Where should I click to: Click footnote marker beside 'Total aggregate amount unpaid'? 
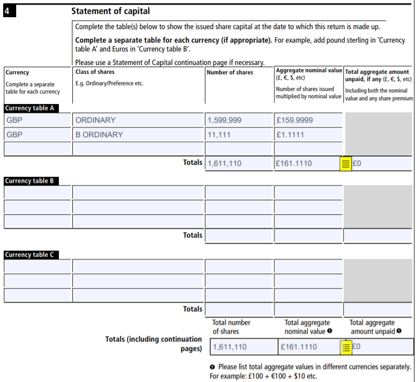click(x=398, y=332)
